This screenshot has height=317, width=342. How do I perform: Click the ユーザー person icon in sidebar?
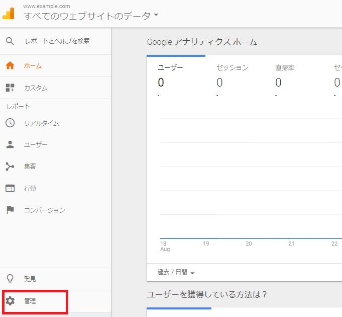click(10, 144)
